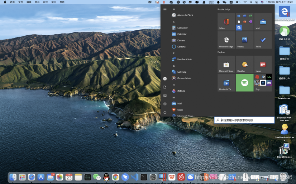Open 画图 3D from the app list
Viewport: 296px width, 184px height.
click(x=178, y=91)
